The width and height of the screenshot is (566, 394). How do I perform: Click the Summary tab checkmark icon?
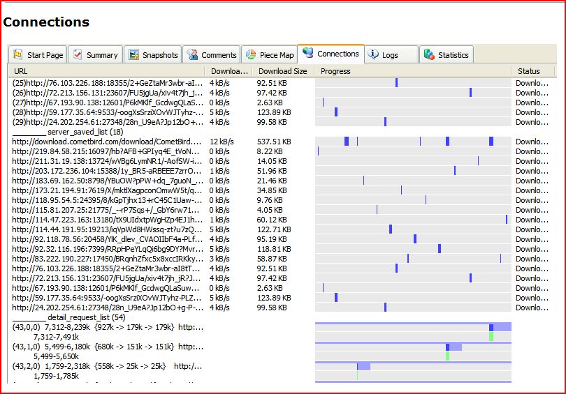[x=78, y=54]
